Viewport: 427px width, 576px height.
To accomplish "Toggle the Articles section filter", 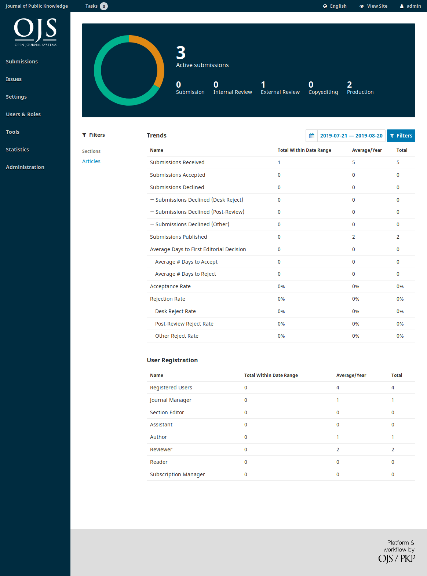I will tap(91, 161).
